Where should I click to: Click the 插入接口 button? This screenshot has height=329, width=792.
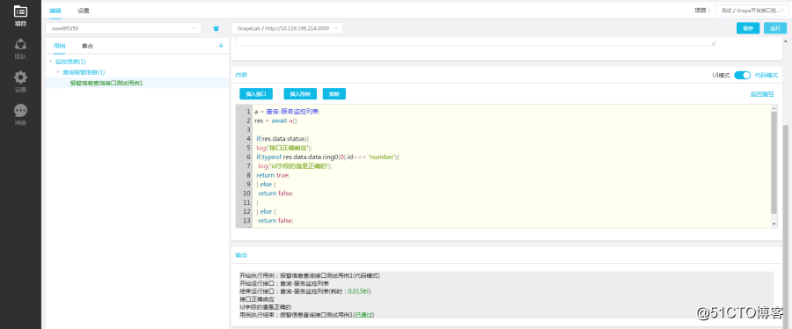coord(256,94)
